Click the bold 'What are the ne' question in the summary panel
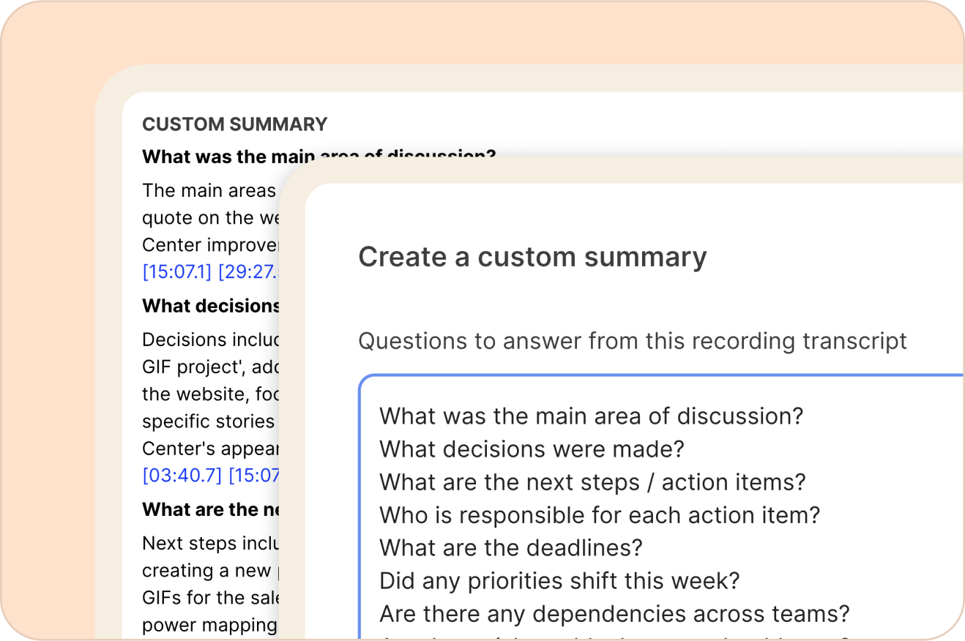 tap(211, 509)
